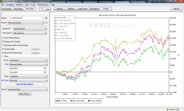Click the graph information box overlay

pyautogui.click(x=65, y=28)
